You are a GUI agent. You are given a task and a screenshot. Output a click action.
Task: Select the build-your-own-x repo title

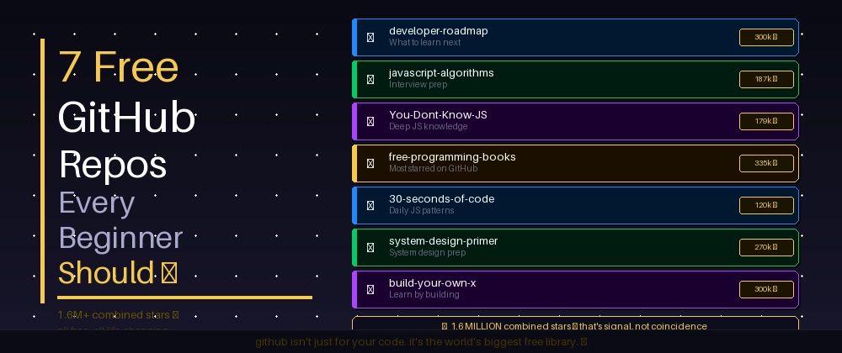pos(432,283)
